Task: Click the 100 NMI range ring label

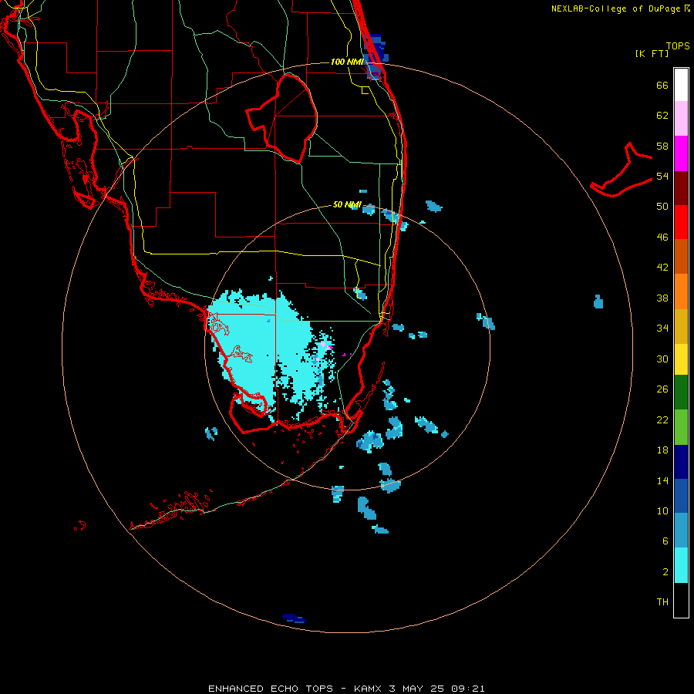Action: [347, 62]
